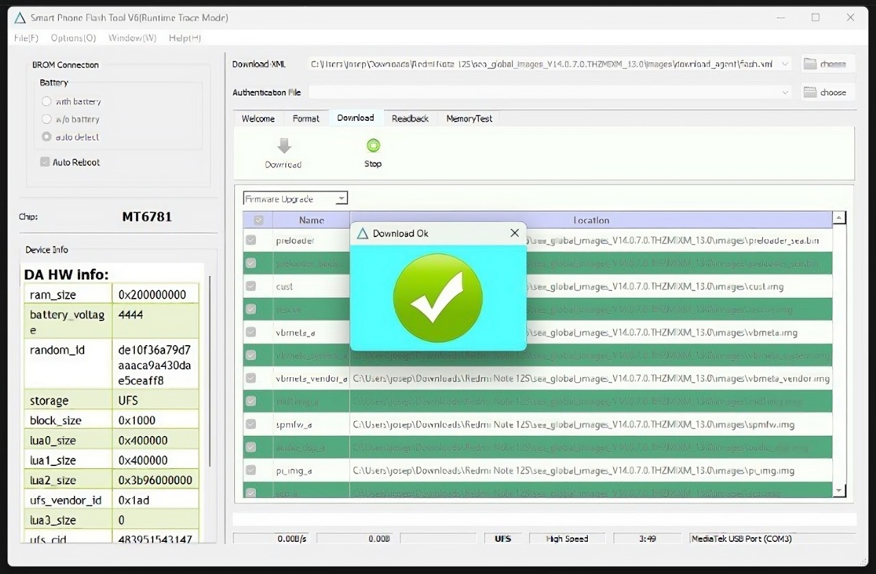Select the 'with battery' radio option
Image resolution: width=876 pixels, height=574 pixels.
click(47, 101)
